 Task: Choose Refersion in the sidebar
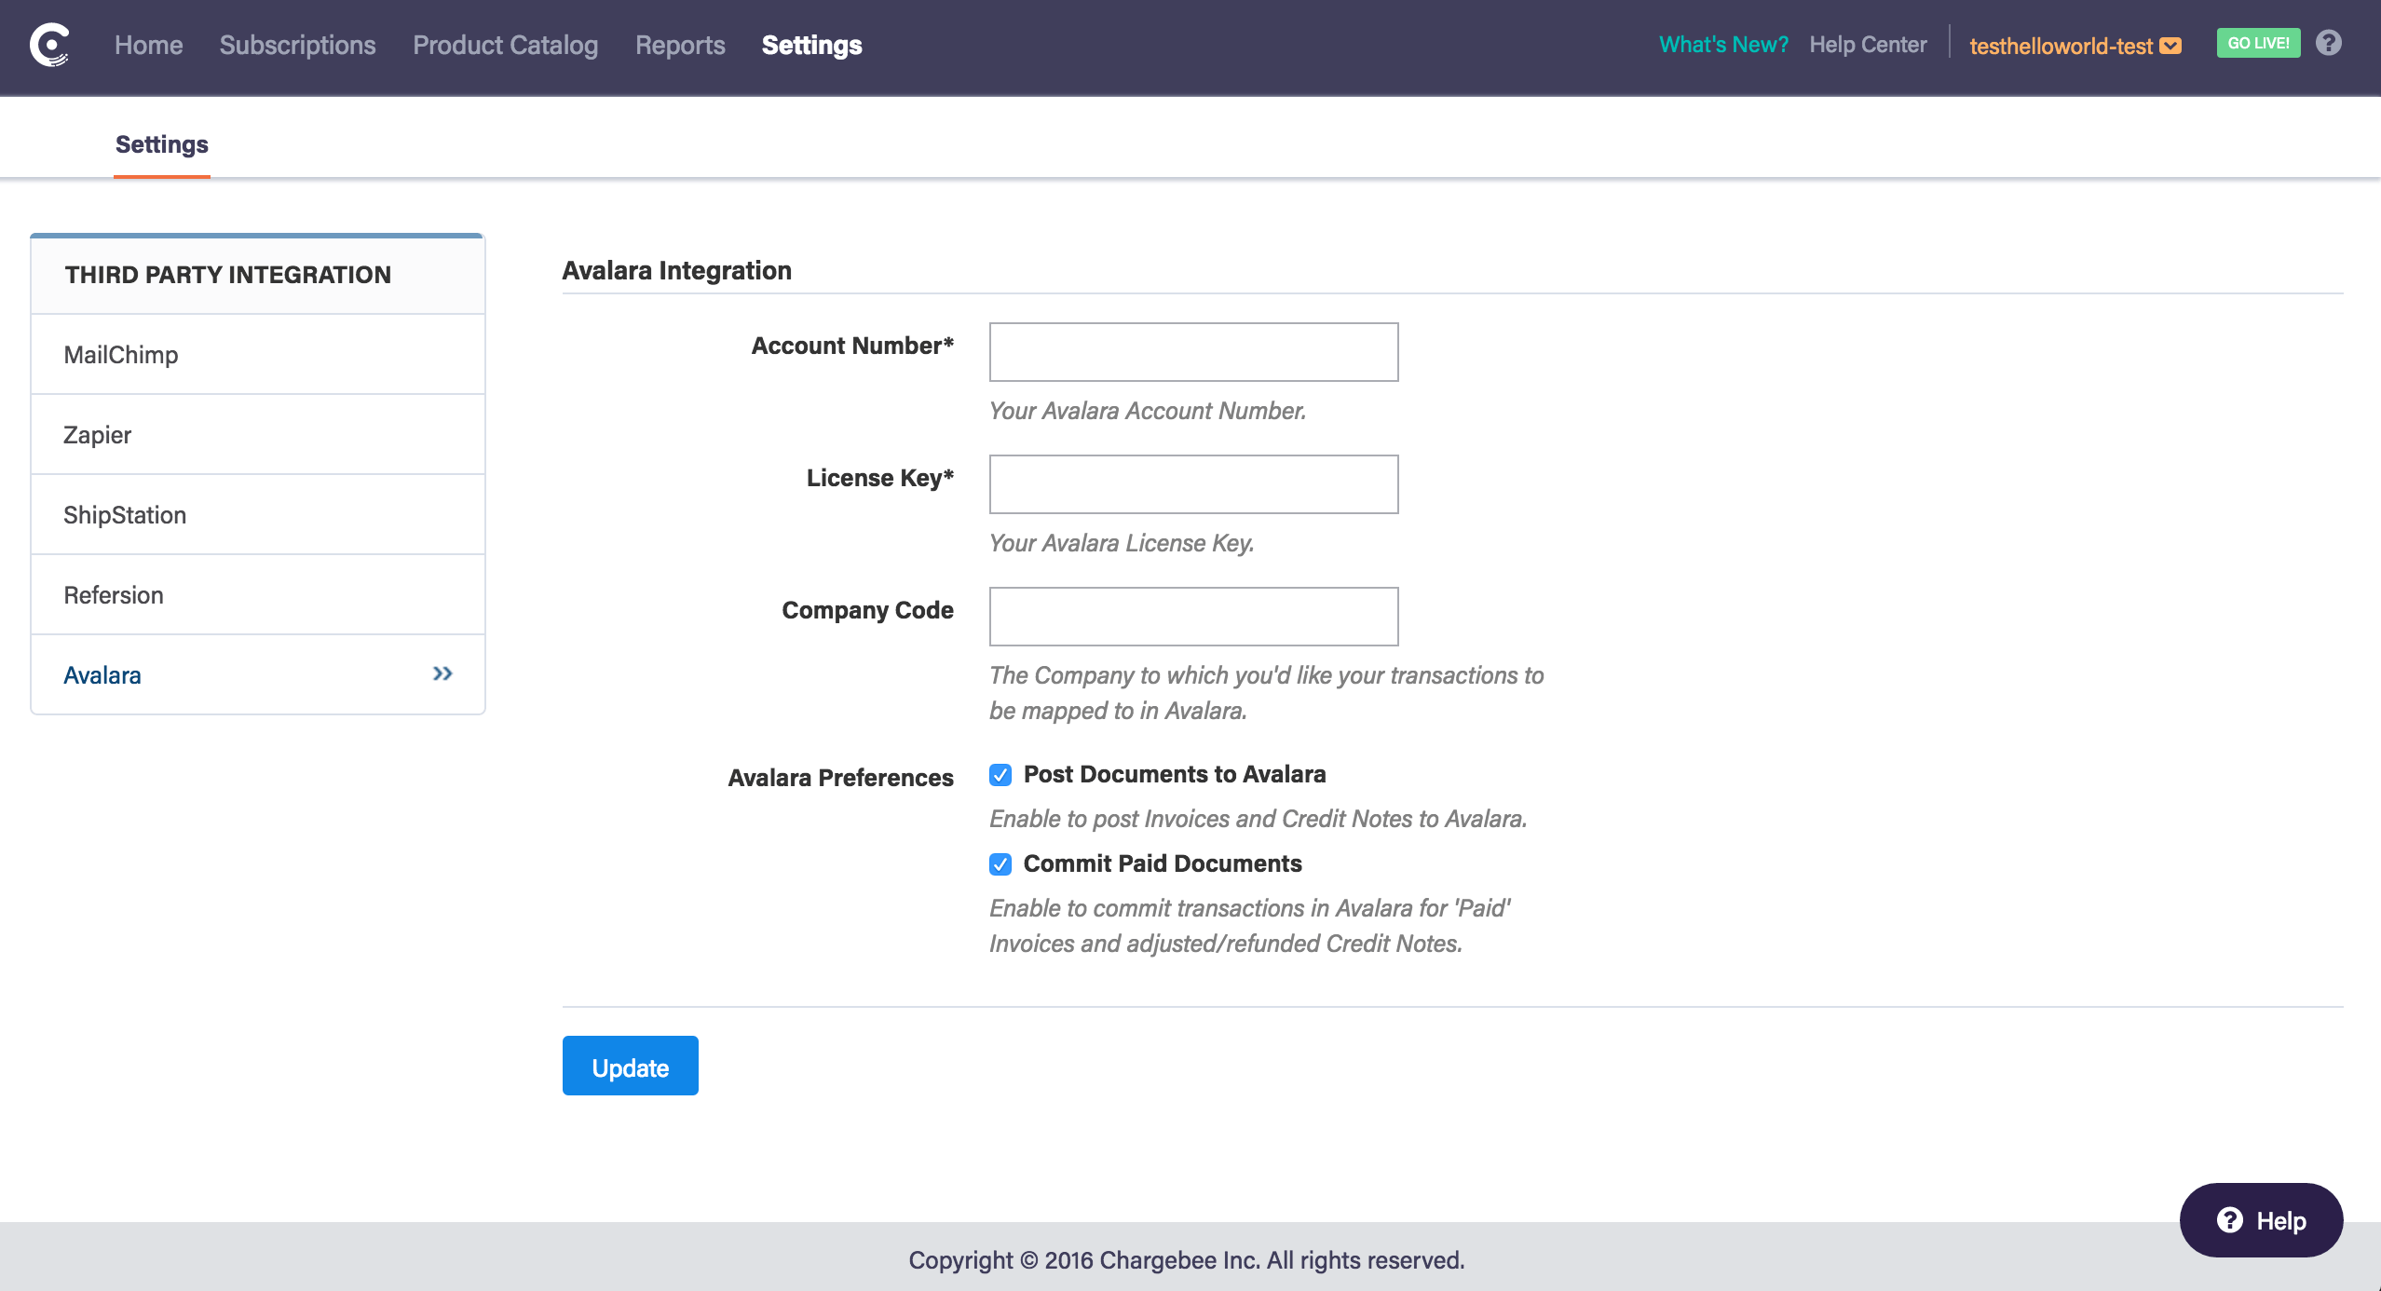click(113, 594)
